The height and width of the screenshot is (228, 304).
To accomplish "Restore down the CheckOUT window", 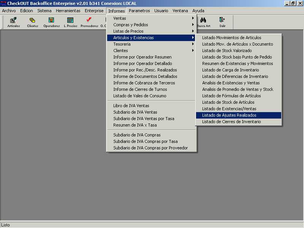I will pyautogui.click(x=293, y=3).
